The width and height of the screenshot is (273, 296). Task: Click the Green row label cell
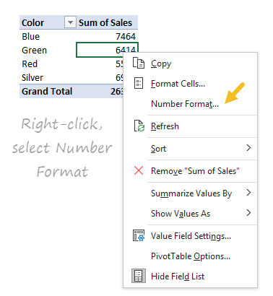(48, 50)
